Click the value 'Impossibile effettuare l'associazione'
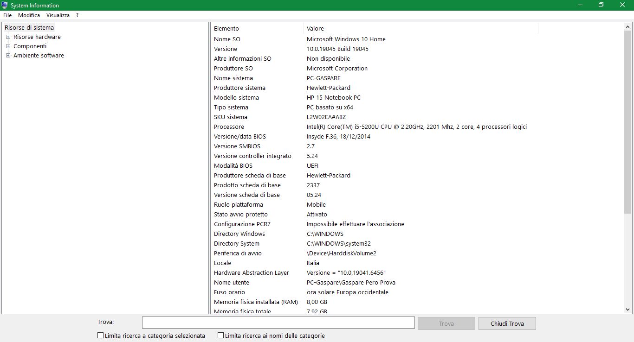The height and width of the screenshot is (342, 634). 356,224
